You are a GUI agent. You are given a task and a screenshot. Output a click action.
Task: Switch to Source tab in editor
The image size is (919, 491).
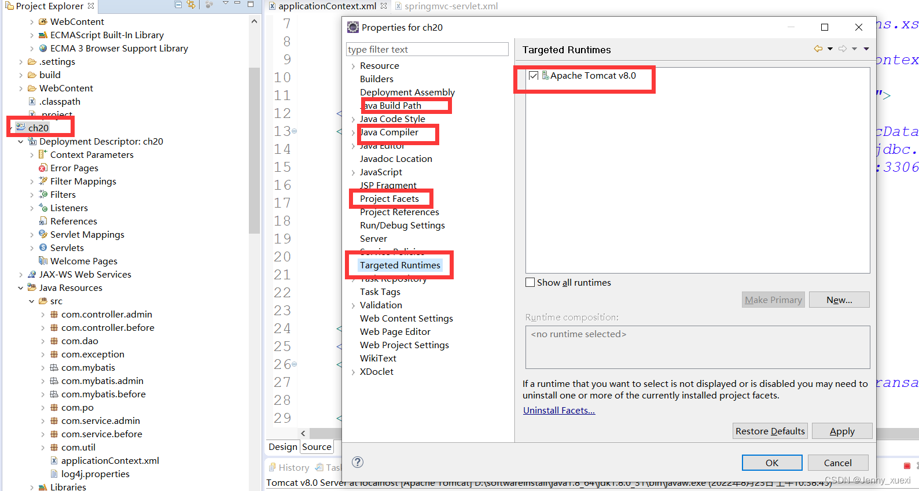(317, 446)
